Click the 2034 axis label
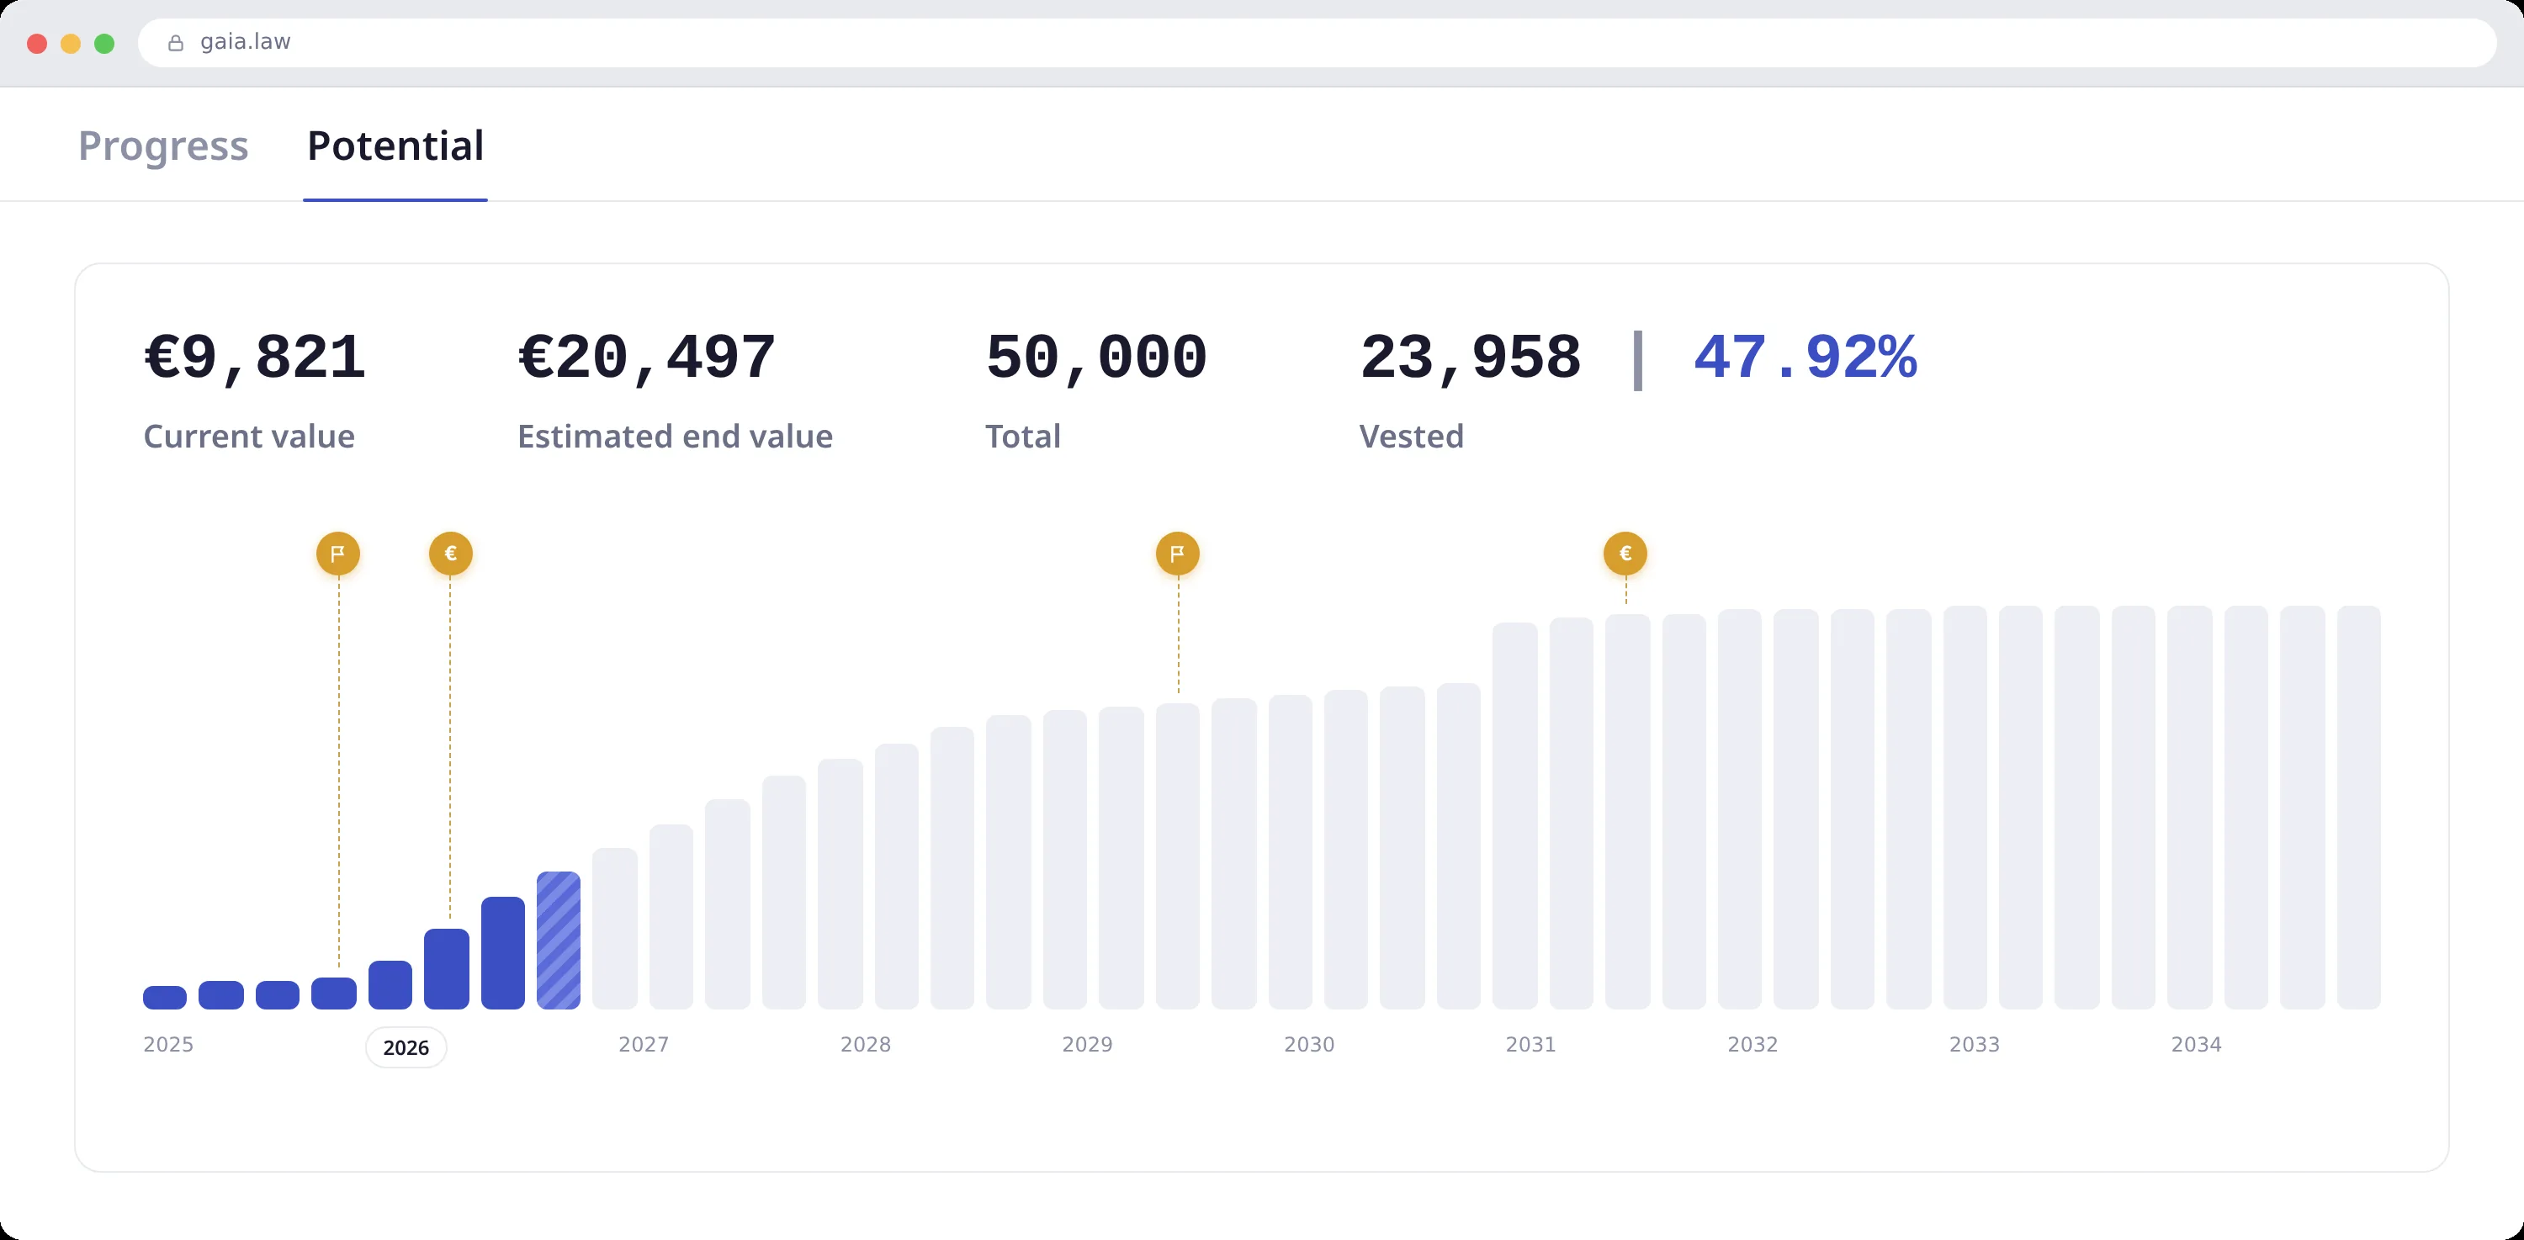This screenshot has width=2524, height=1240. [x=2197, y=1044]
